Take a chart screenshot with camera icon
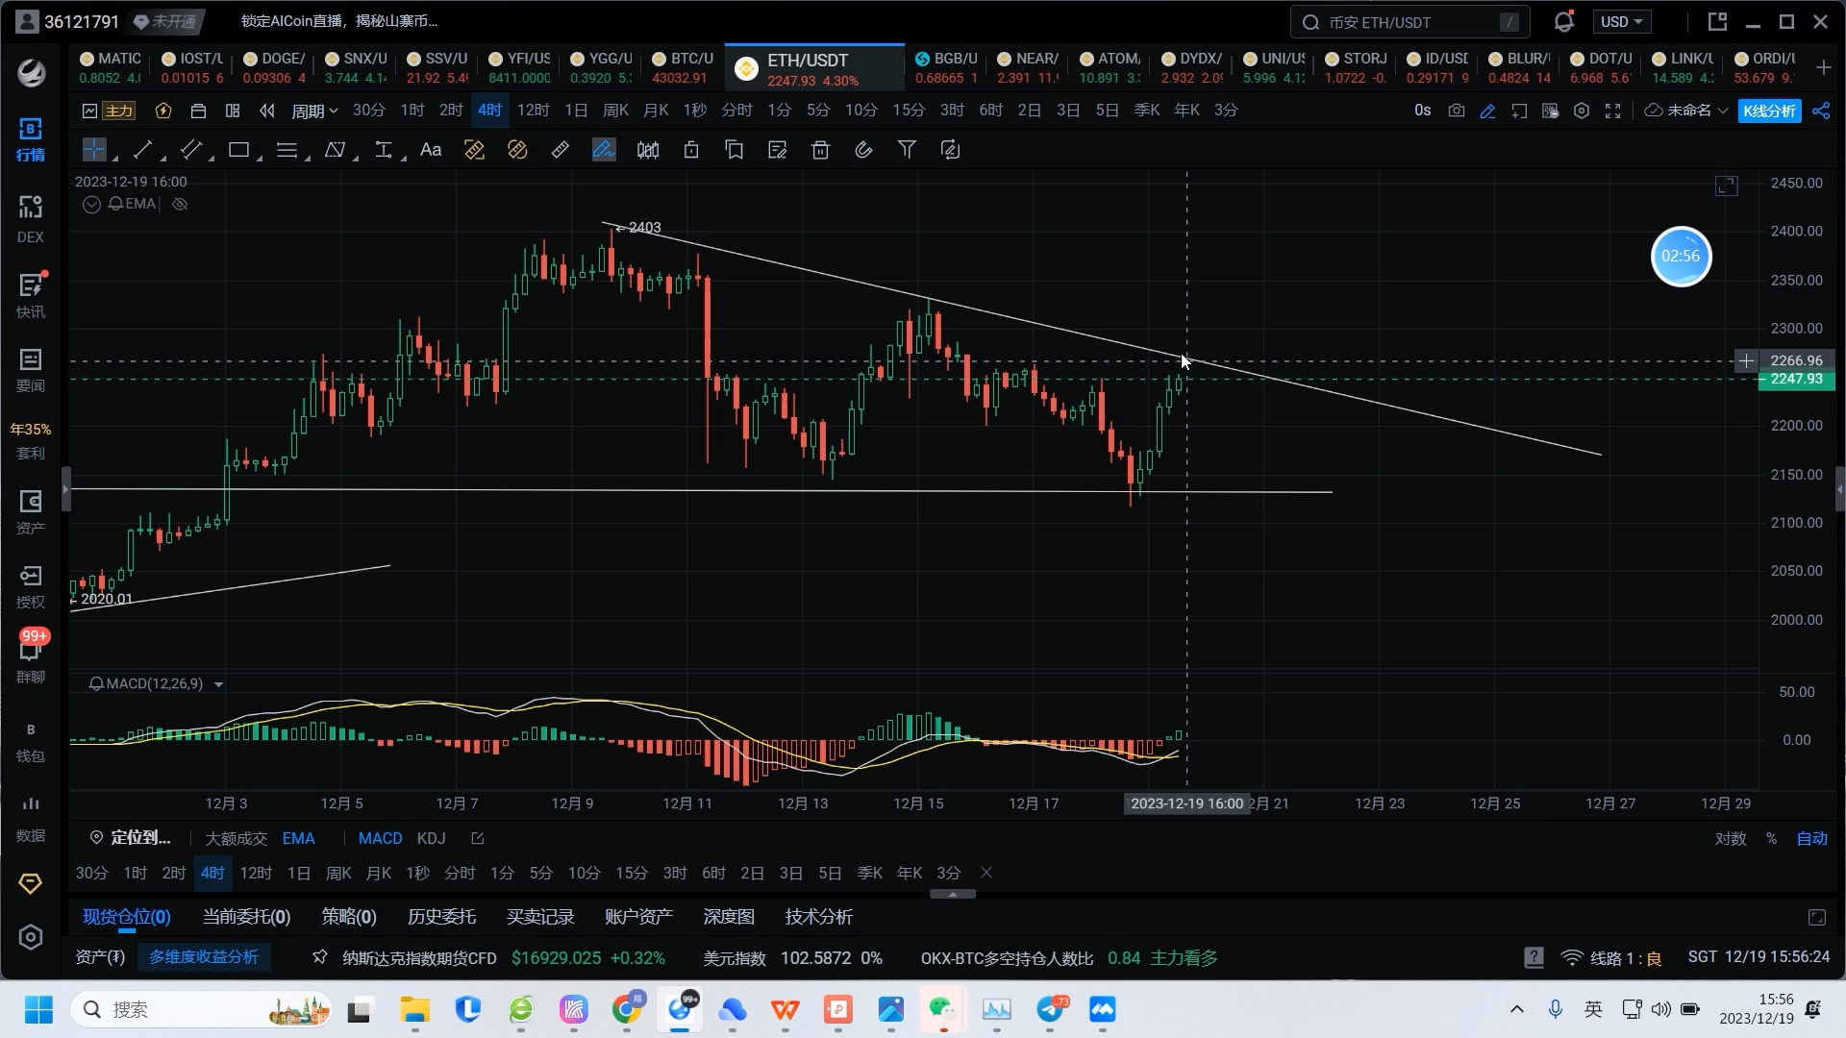Screen dimensions: 1846x1038 coord(1457,111)
